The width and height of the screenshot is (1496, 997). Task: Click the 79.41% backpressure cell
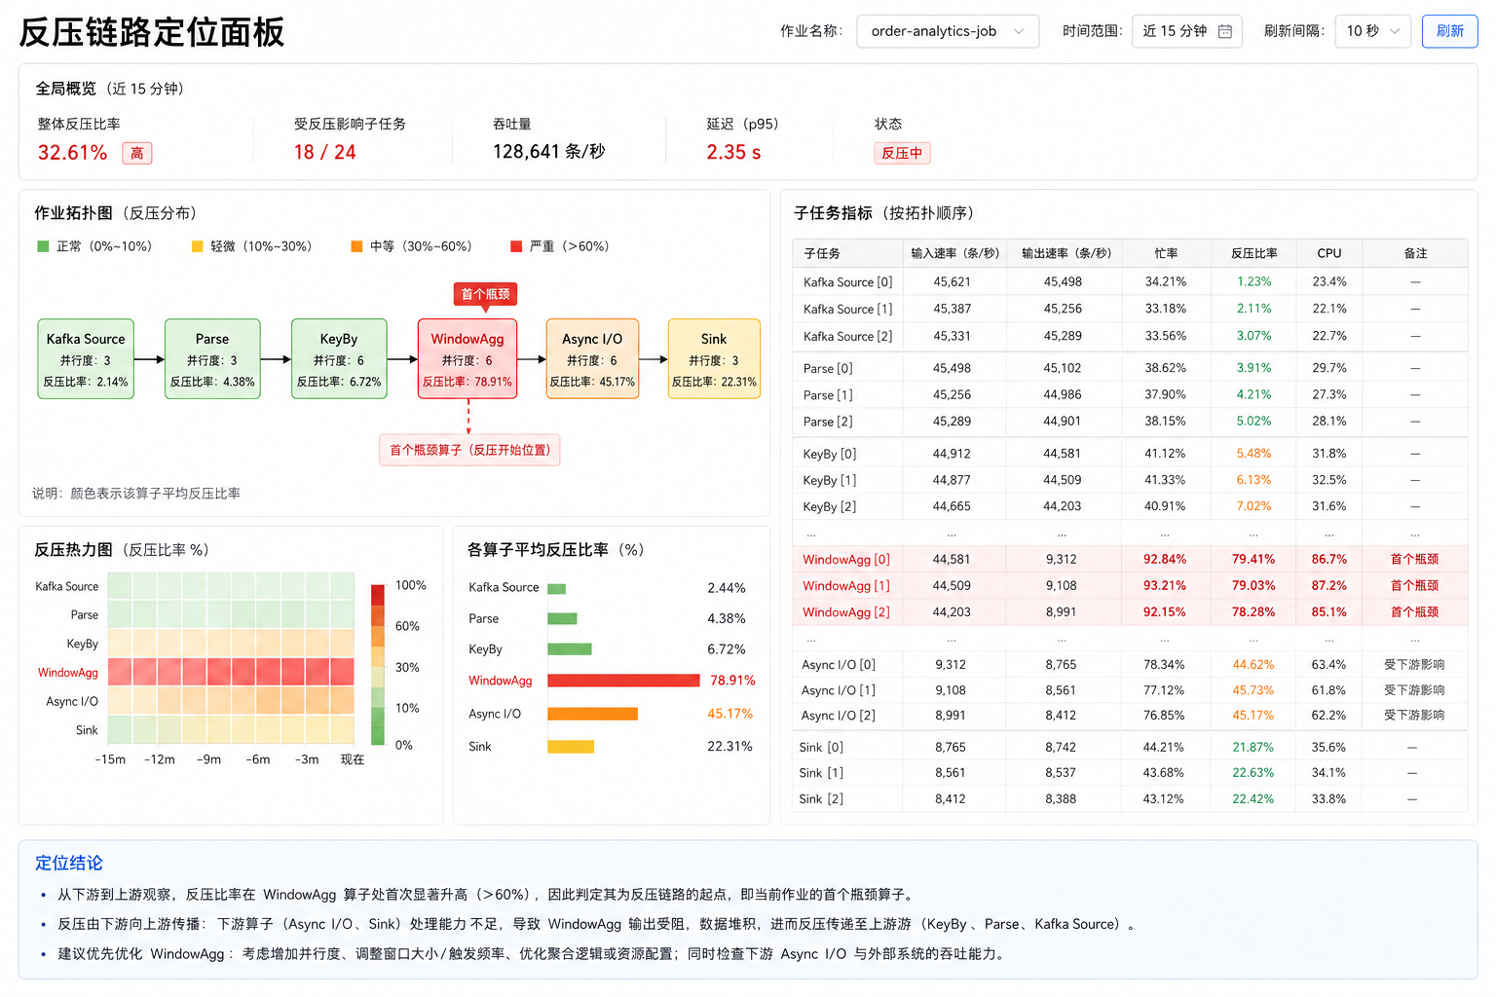coord(1253,559)
